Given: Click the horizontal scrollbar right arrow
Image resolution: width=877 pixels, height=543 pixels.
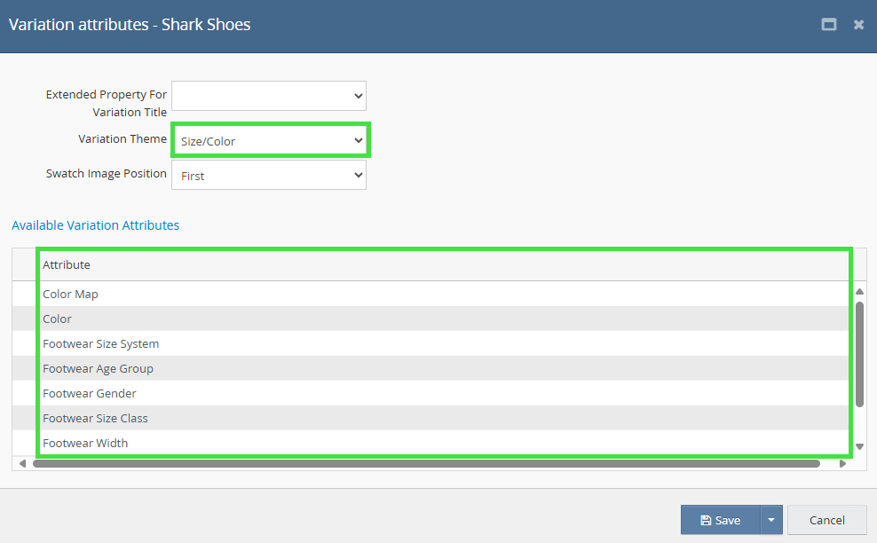Looking at the screenshot, I should [x=842, y=463].
